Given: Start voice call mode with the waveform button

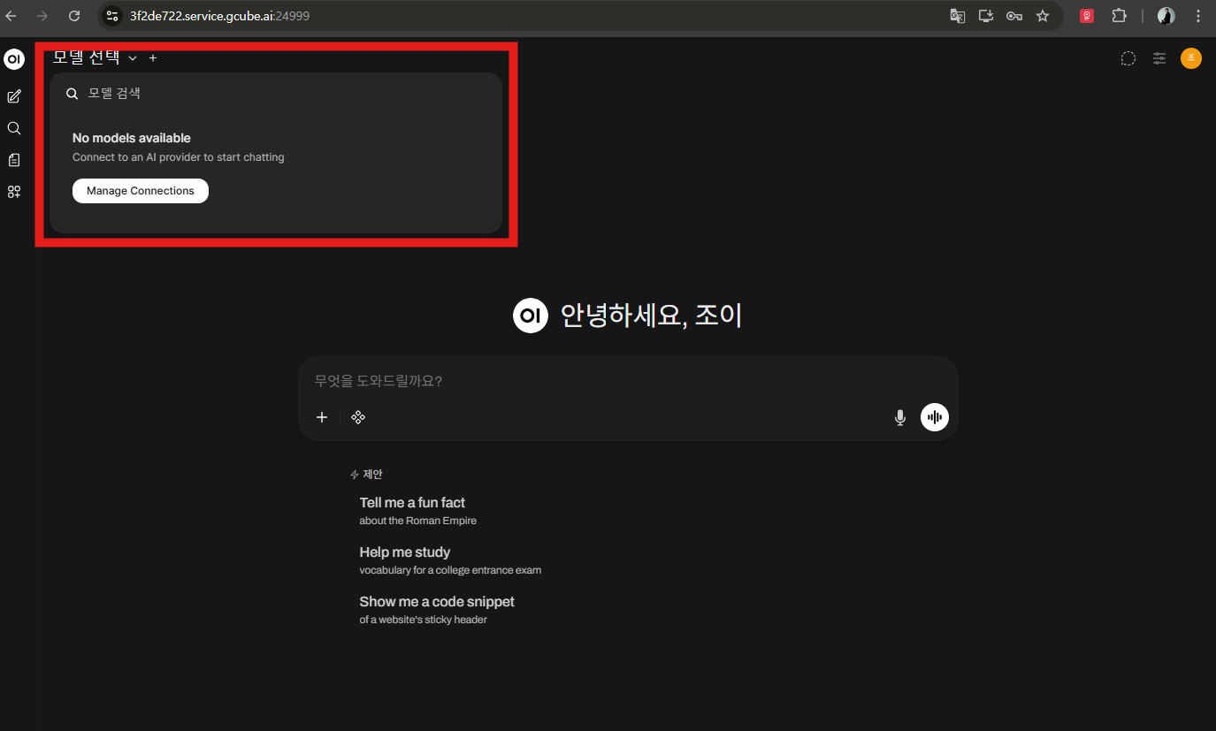Looking at the screenshot, I should 934,416.
